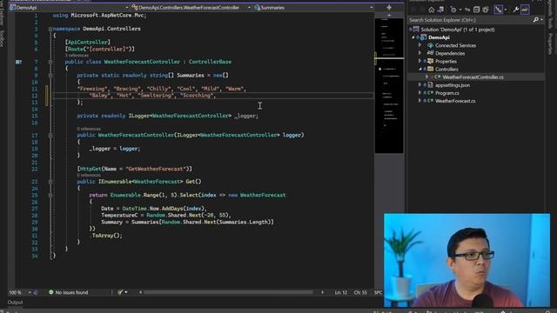Image resolution: width=557 pixels, height=313 pixels.
Task: Select the DemoApi project node
Action: click(439, 37)
